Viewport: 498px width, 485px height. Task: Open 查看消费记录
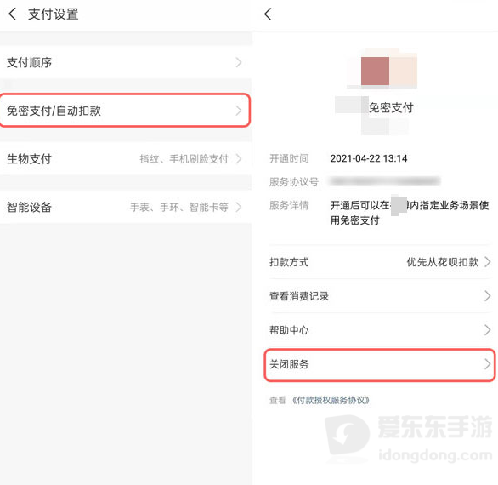point(380,296)
